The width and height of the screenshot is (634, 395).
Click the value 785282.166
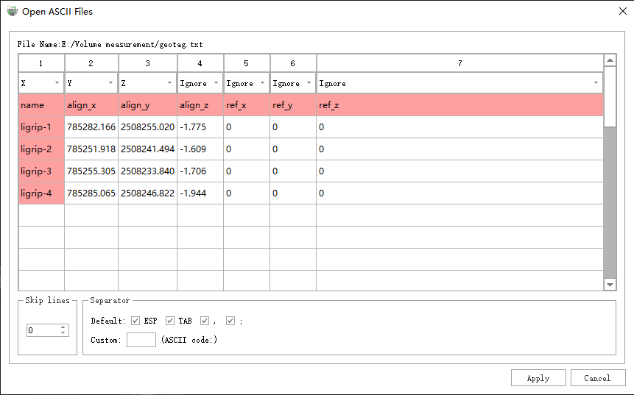coord(91,127)
